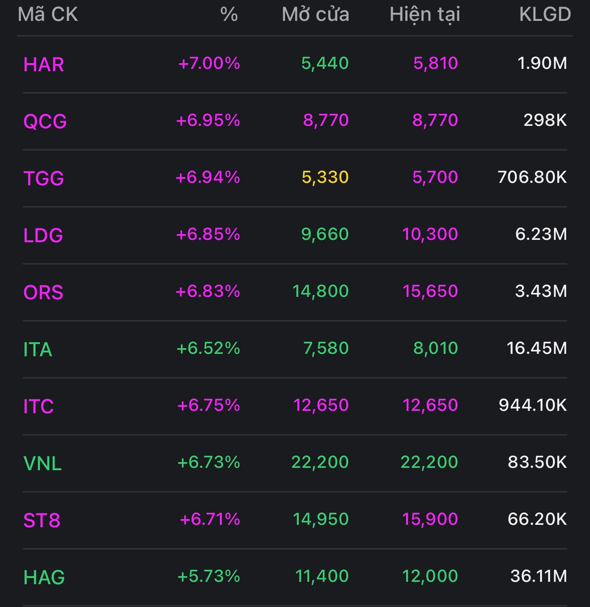Sort by the % change column header
Screen dimensions: 590x607
229,14
